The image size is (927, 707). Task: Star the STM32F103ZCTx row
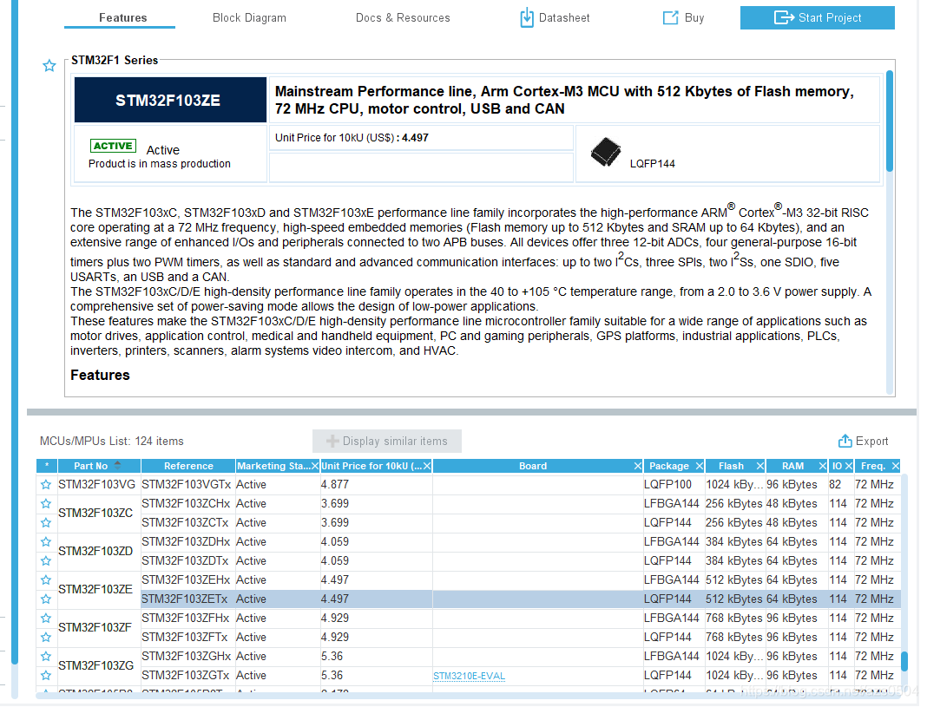point(46,523)
